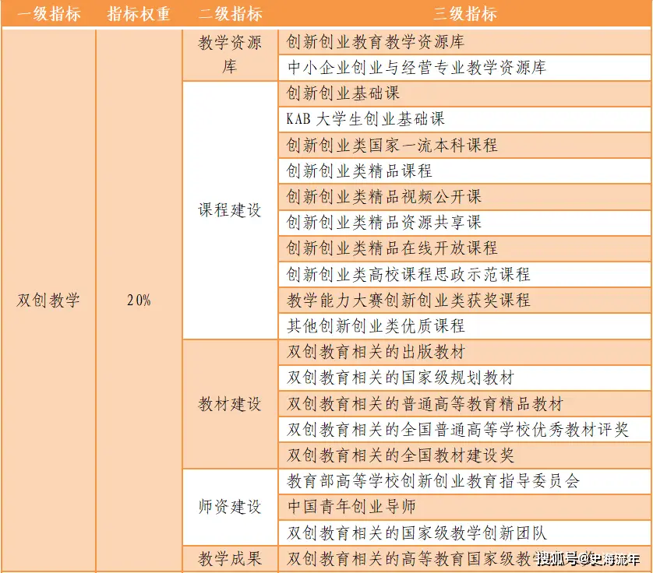The width and height of the screenshot is (653, 573).
Task: Click the row 双创教育相关的高等教育国家级教学成果
Action: pos(464,558)
